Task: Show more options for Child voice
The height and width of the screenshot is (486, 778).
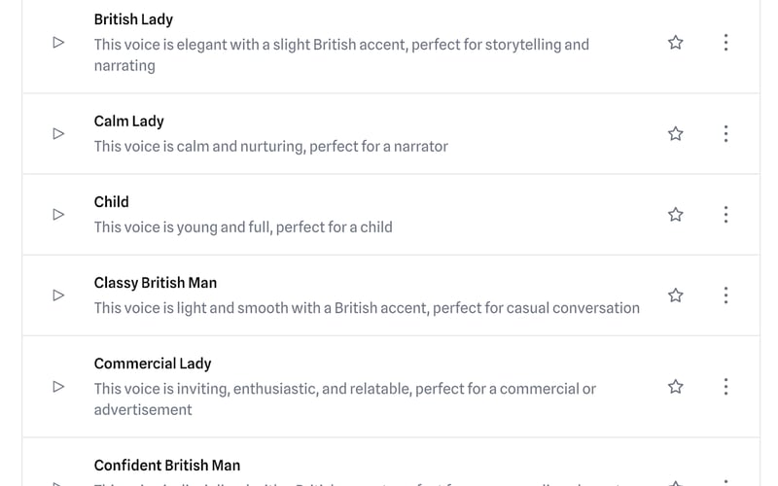Action: coord(725,214)
